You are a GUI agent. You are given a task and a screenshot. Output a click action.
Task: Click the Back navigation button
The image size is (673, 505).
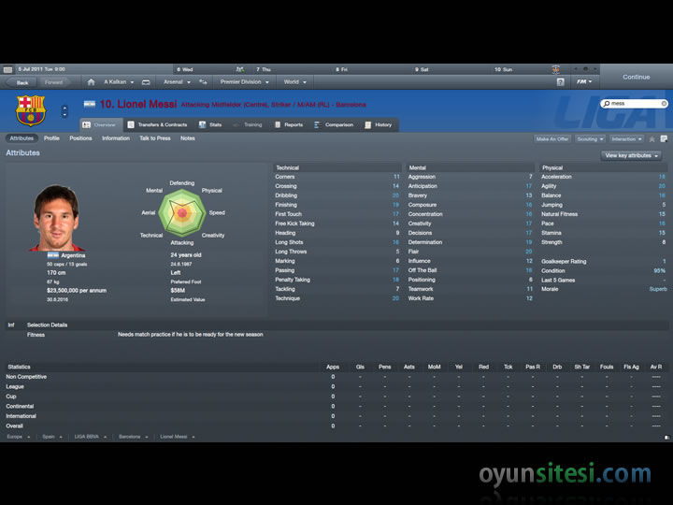pyautogui.click(x=21, y=82)
